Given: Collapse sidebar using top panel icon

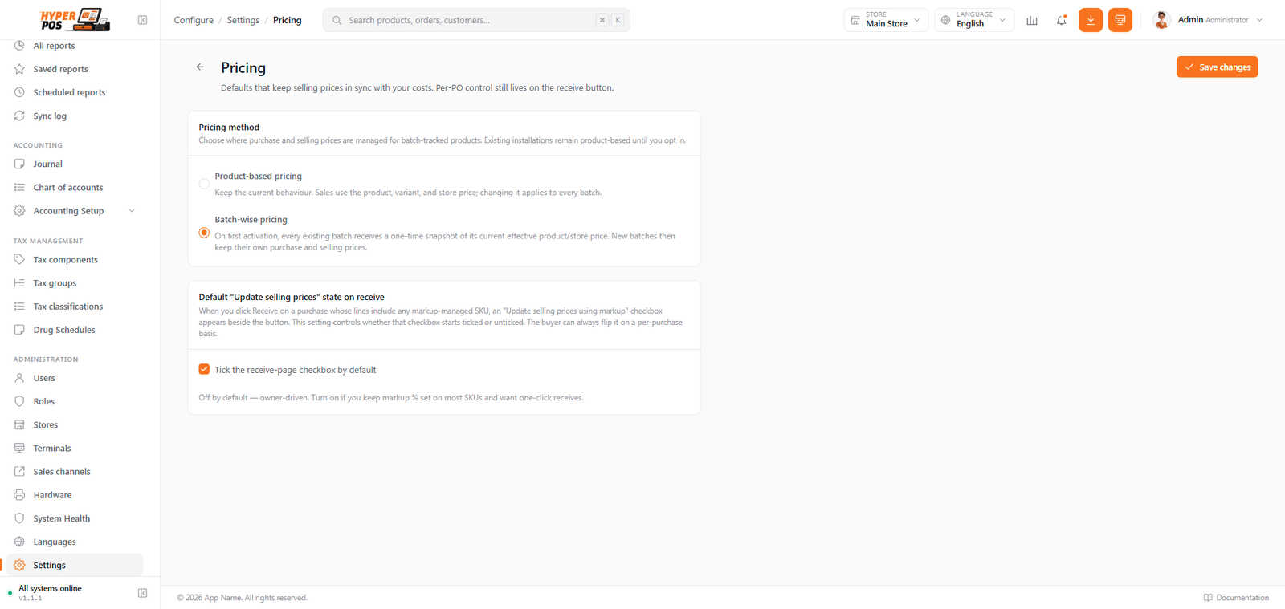Looking at the screenshot, I should point(143,20).
